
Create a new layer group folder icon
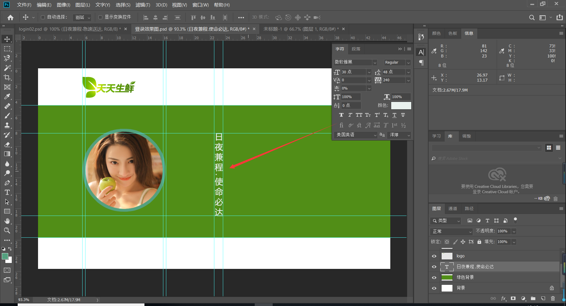point(533,298)
